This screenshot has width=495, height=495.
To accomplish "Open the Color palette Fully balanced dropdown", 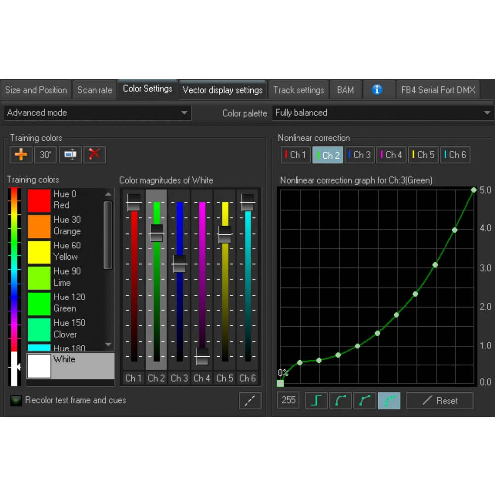I will click(383, 113).
